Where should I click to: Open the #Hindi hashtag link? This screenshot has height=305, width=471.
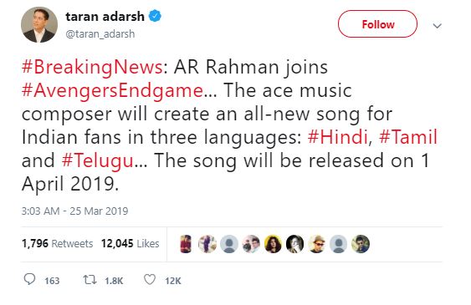pos(338,137)
